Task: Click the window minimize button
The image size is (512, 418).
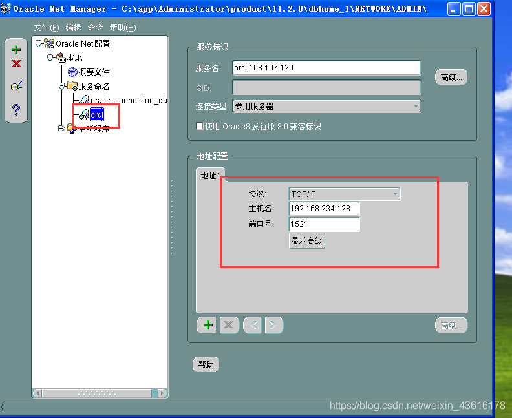Action: pyautogui.click(x=454, y=9)
